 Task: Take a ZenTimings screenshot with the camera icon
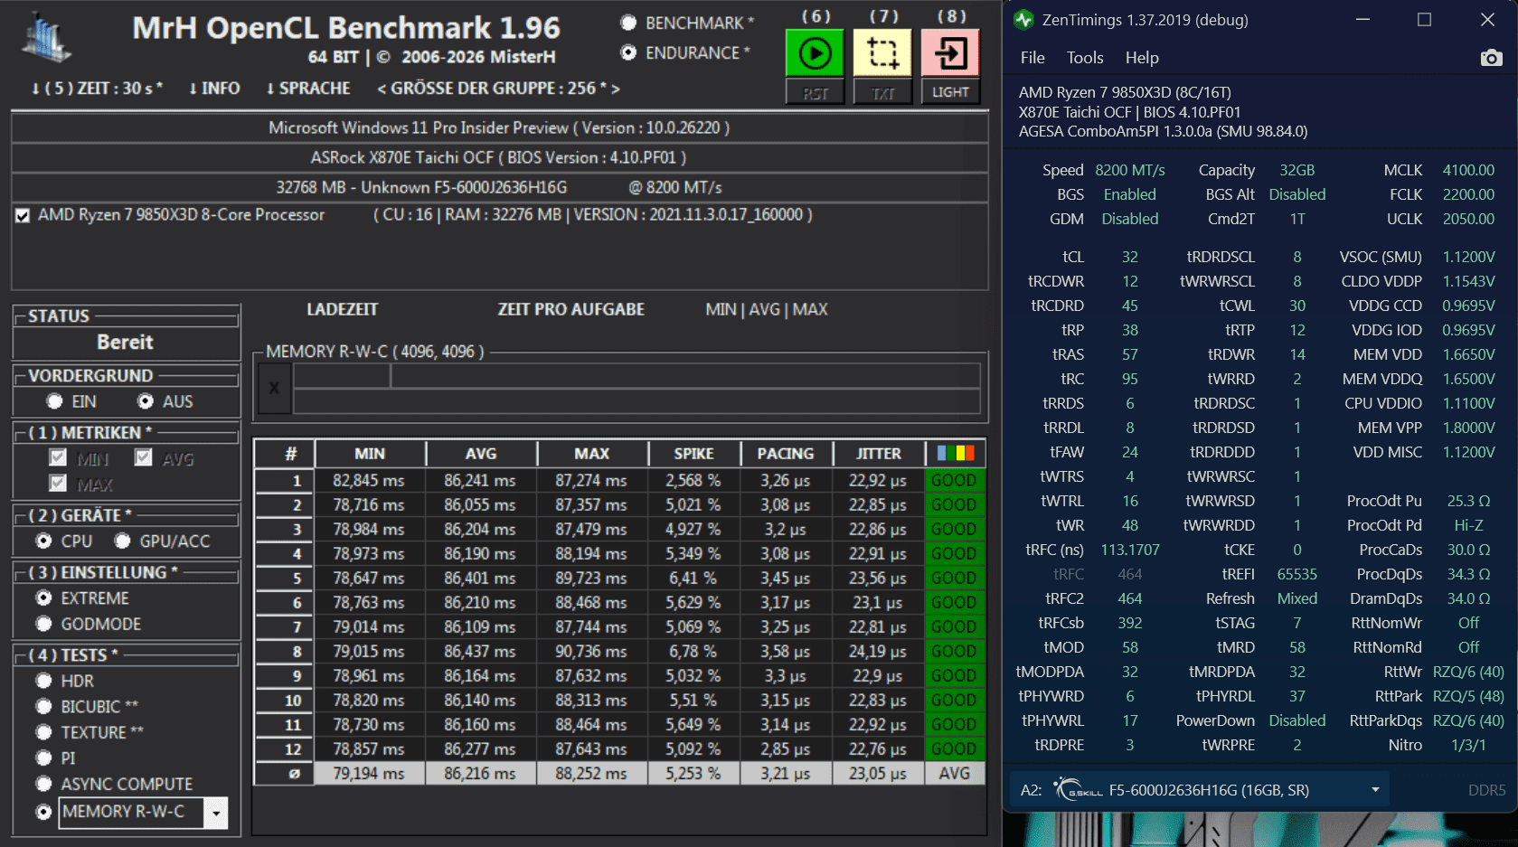pos(1491,58)
